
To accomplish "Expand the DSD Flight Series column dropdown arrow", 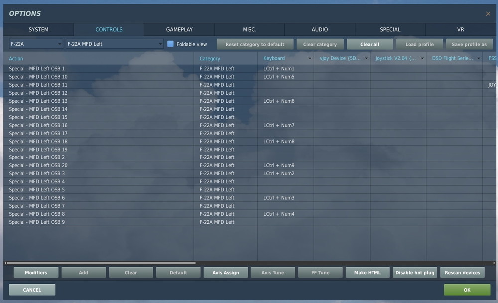I will (478, 58).
